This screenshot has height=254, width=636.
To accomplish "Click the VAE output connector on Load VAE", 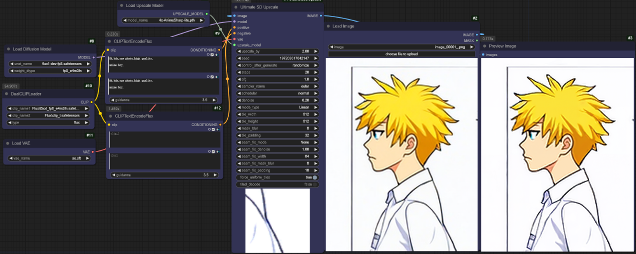I will coord(93,151).
